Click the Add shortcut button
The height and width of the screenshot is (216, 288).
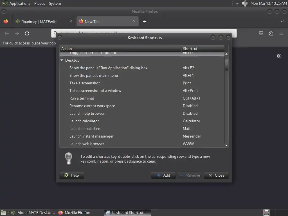tap(163, 175)
